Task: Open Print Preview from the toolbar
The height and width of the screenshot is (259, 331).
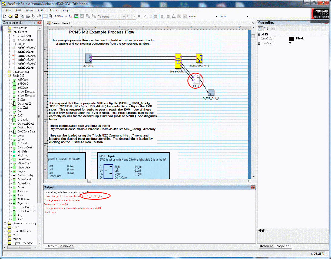Action: click(x=22, y=16)
